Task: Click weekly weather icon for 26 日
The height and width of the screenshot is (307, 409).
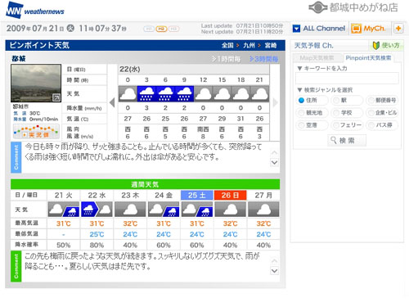Action: pos(231,210)
